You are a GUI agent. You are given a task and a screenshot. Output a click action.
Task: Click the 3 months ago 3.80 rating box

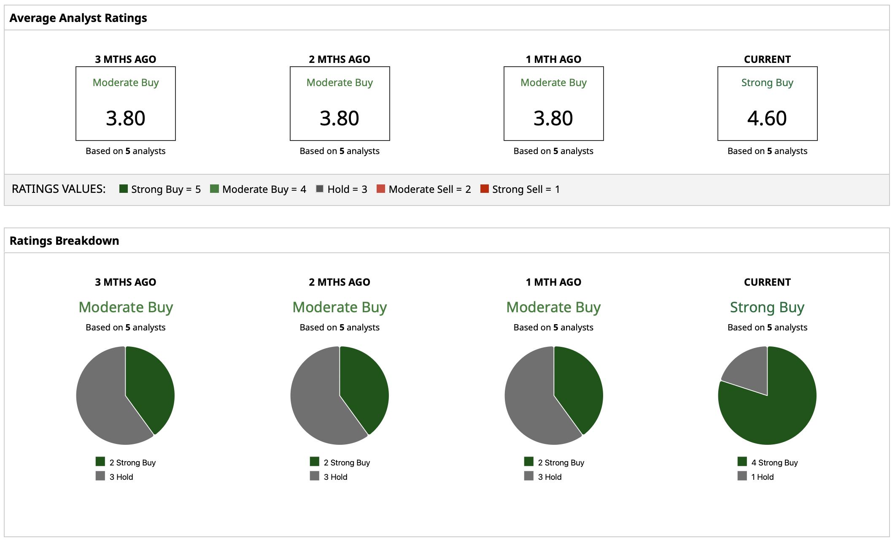click(126, 104)
